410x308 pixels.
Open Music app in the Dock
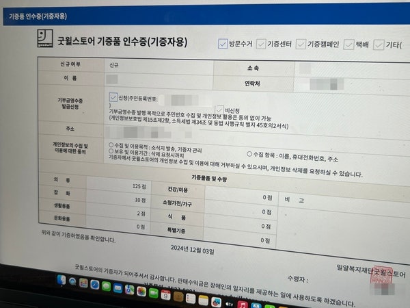[243, 305]
